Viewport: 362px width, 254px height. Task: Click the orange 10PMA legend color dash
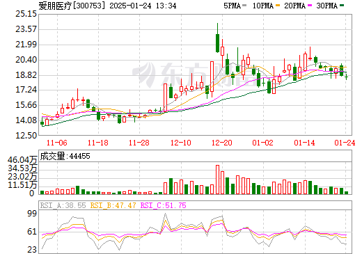pyautogui.click(x=278, y=6)
